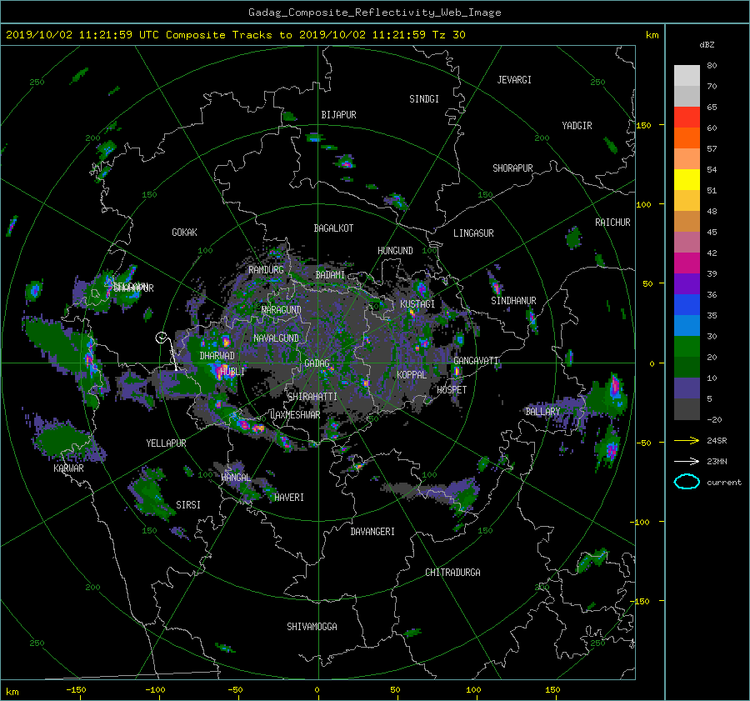Image resolution: width=750 pixels, height=701 pixels.
Task: Select the bright yellow 51-54 dBZ swatch
Action: (x=687, y=179)
